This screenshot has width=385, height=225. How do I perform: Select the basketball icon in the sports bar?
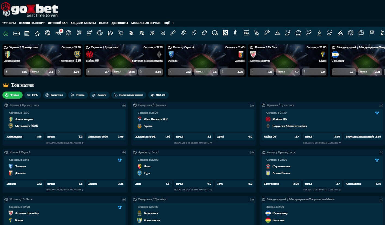(68, 33)
